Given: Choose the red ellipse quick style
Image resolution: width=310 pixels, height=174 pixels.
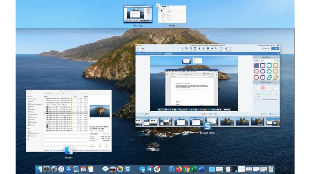Looking at the screenshot, I should pyautogui.click(x=256, y=71).
